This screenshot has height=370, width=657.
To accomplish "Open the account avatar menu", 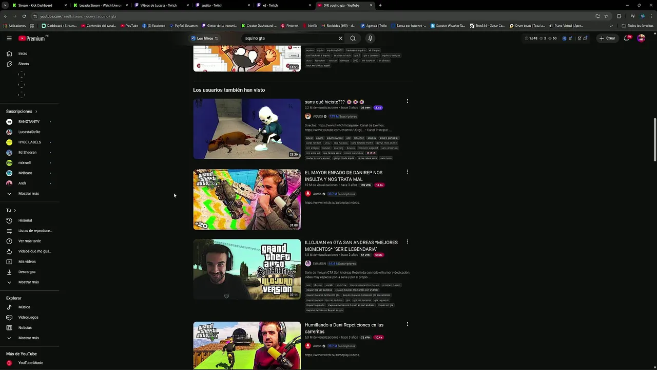I will [x=641, y=38].
